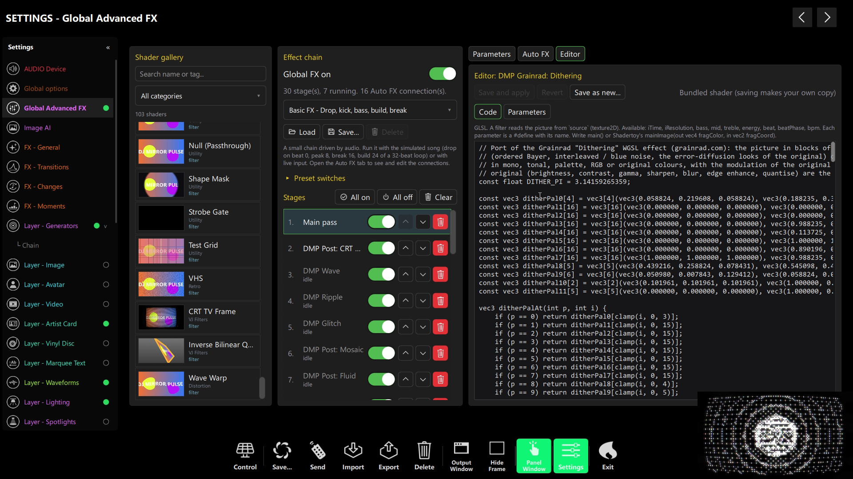Screen dimensions: 853x479
Task: Enable the Layer - Vinyl Disc indicator
Action: [106, 343]
